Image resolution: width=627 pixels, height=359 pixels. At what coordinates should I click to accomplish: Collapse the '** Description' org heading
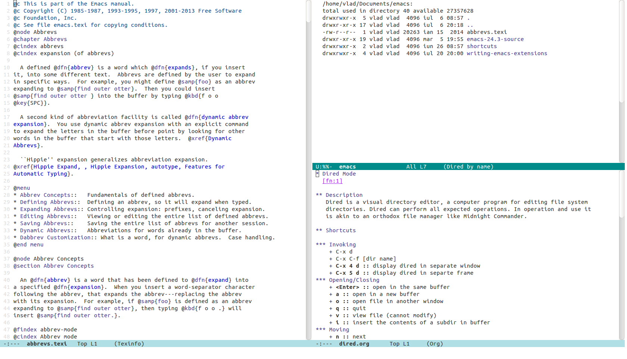(339, 195)
